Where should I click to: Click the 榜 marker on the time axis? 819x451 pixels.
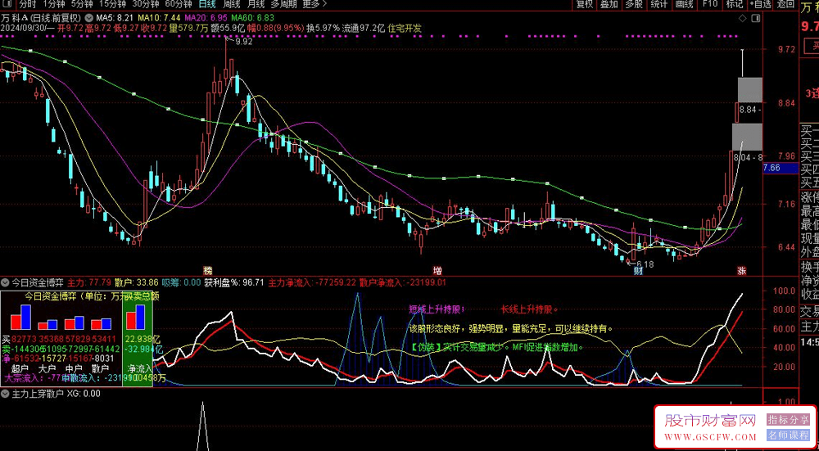(208, 270)
